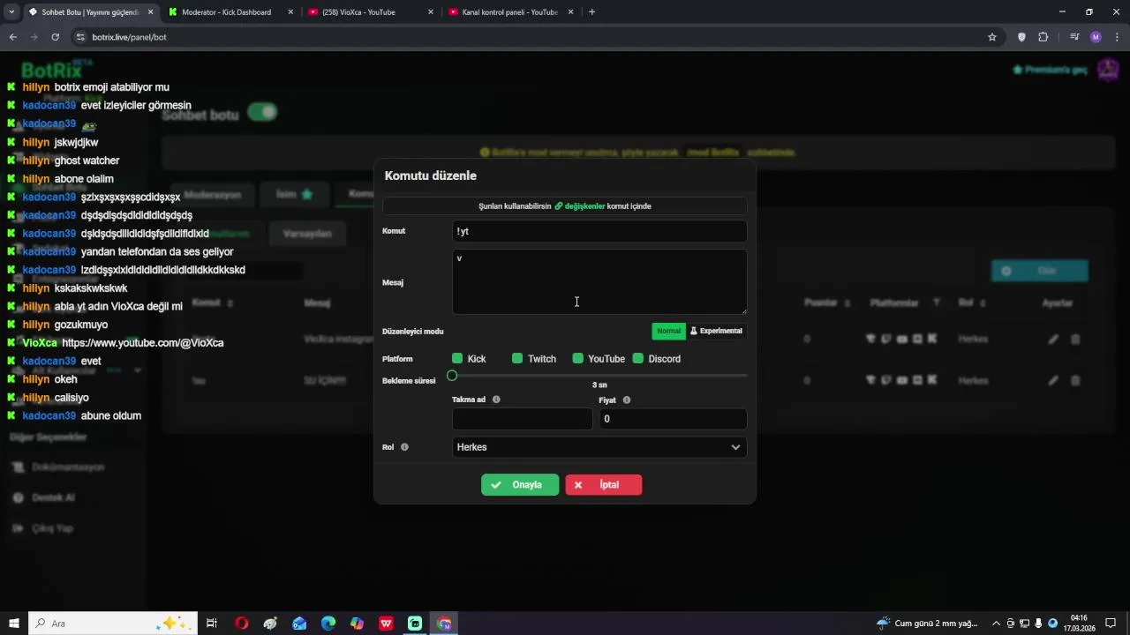Viewport: 1130px width, 635px height.
Task: Open the user avatar at top right of BotRix
Action: (x=1108, y=70)
